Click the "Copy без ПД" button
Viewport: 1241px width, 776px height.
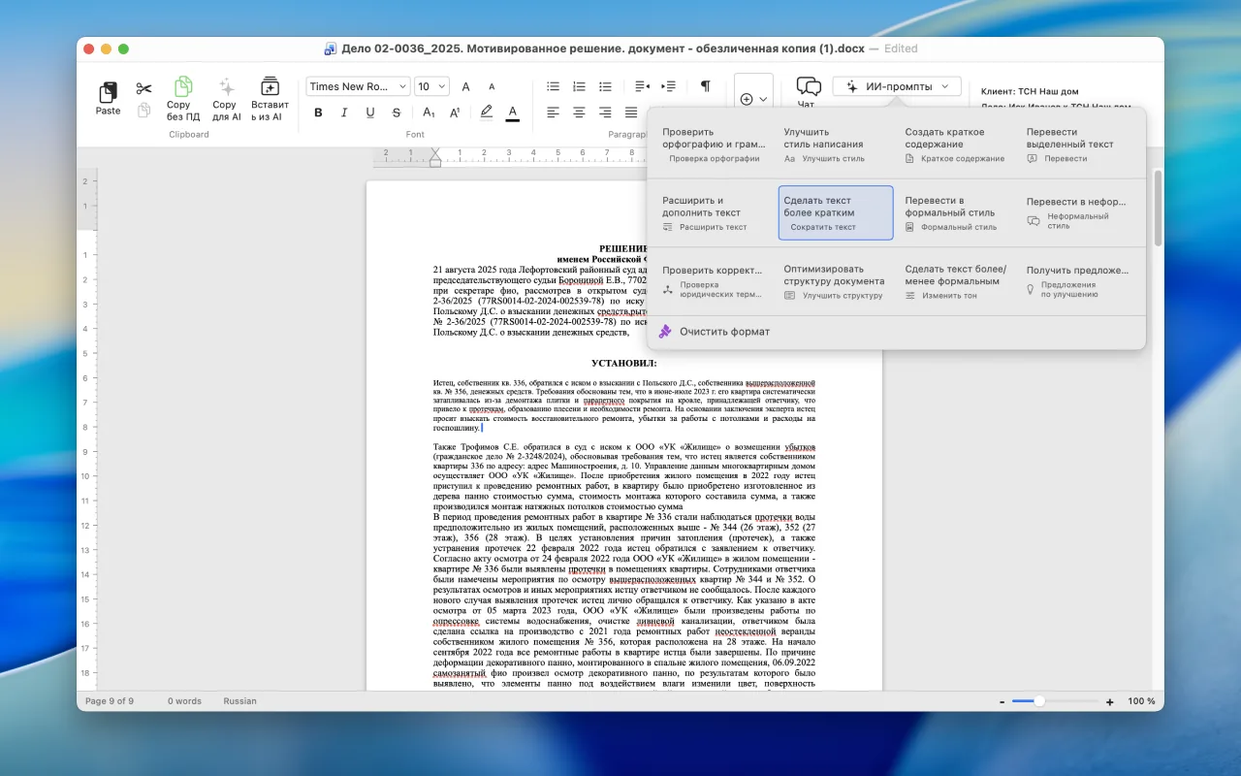pyautogui.click(x=183, y=99)
